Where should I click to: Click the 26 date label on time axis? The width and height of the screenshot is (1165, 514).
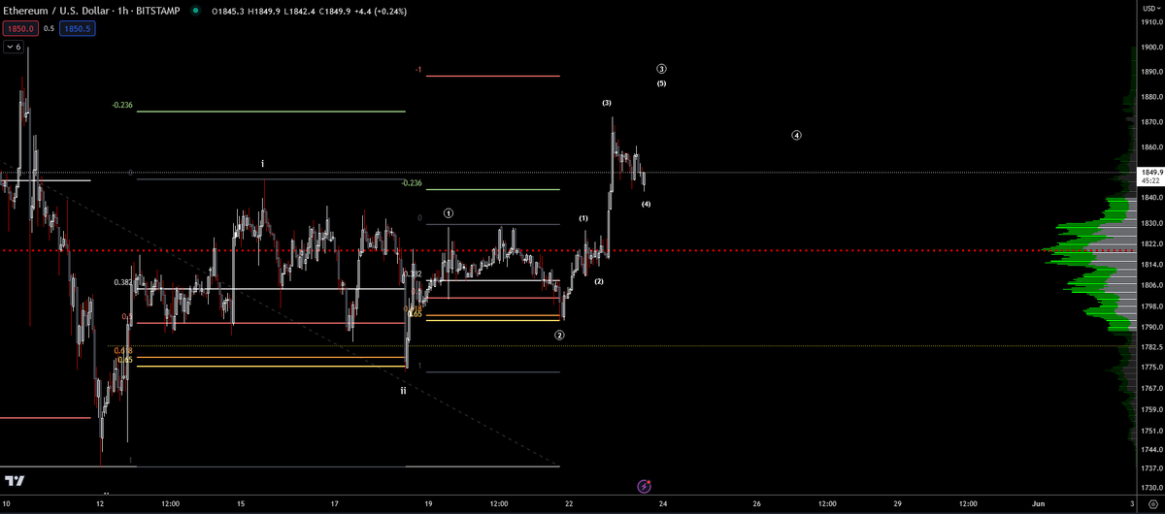[756, 504]
